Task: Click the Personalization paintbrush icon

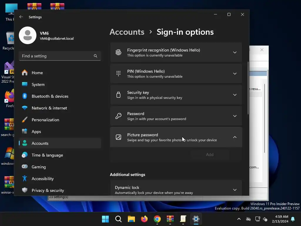Action: coord(25,119)
